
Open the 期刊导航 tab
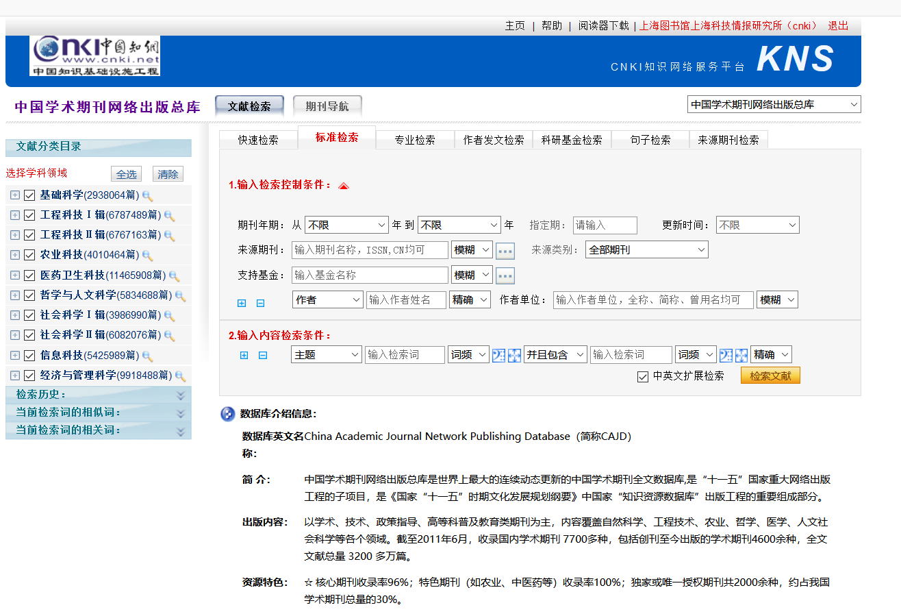[327, 106]
